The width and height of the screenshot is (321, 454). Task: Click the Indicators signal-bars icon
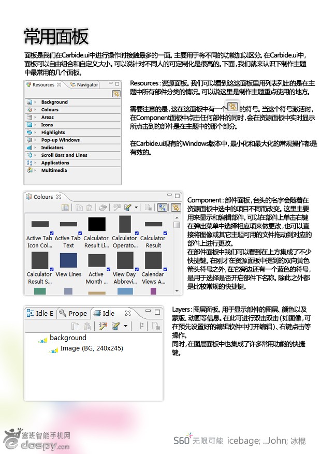pos(29,148)
